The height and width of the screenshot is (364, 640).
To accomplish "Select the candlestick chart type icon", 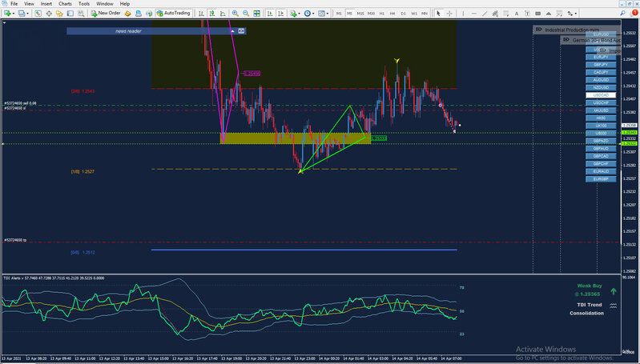I will click(x=212, y=14).
